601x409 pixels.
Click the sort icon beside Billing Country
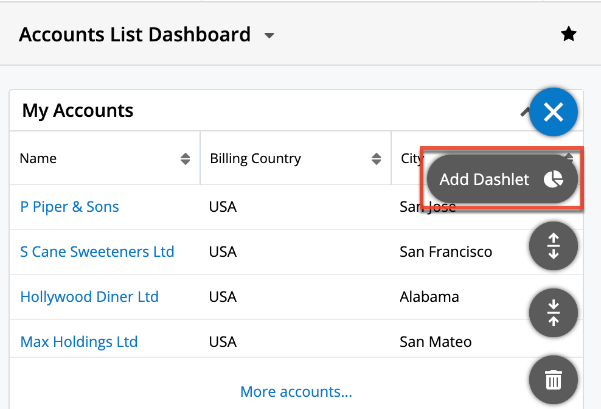(x=375, y=158)
